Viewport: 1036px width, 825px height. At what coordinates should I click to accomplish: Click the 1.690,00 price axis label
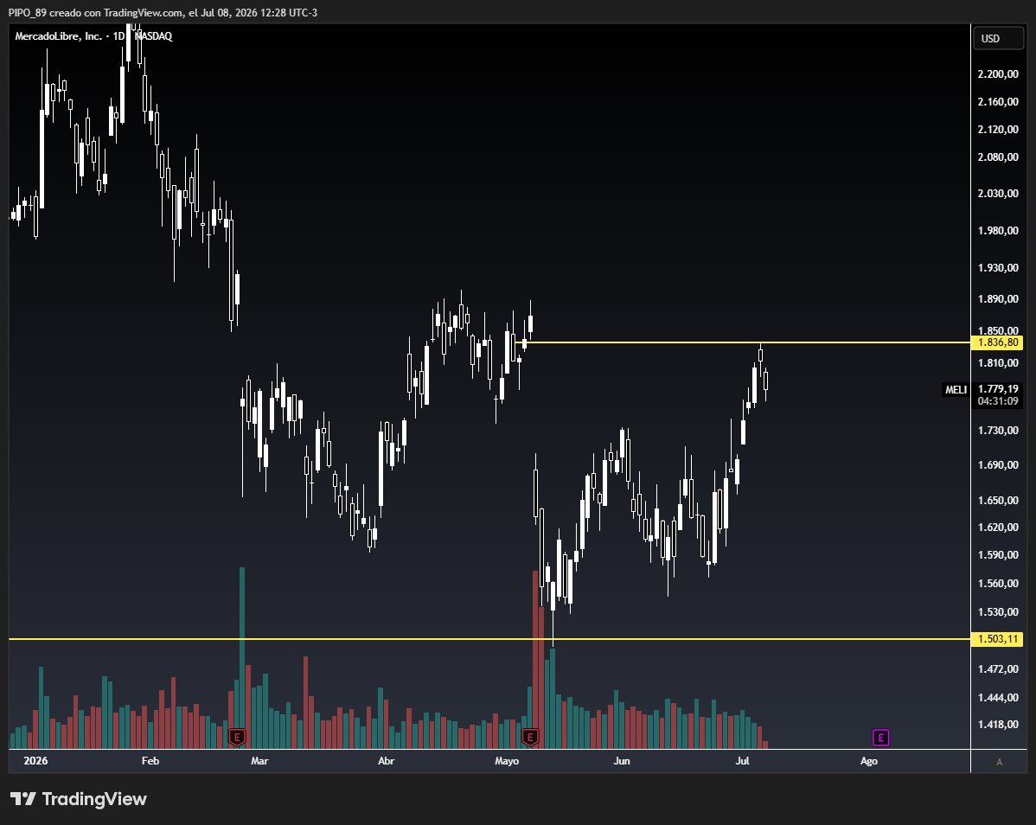[998, 465]
